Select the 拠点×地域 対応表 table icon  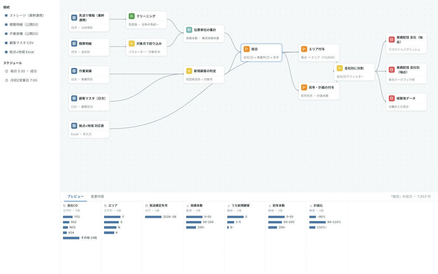tap(74, 126)
